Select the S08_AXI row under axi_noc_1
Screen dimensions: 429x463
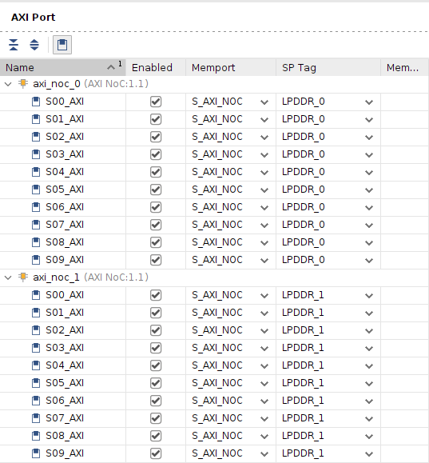[214, 436]
